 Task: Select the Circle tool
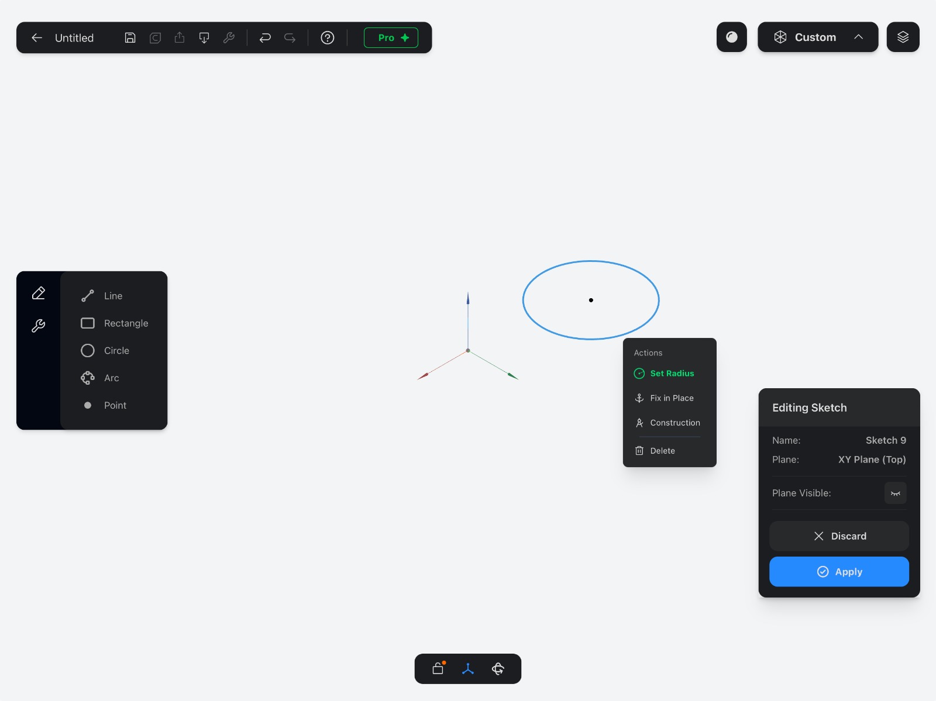point(116,350)
